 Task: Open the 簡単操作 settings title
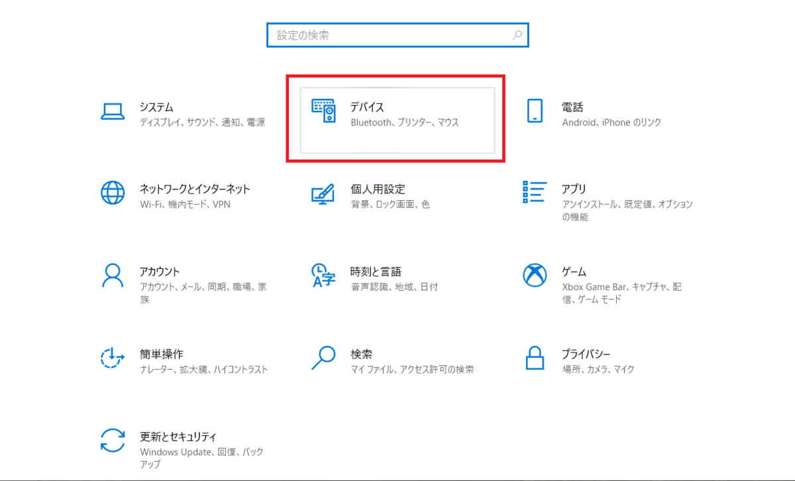(x=162, y=354)
